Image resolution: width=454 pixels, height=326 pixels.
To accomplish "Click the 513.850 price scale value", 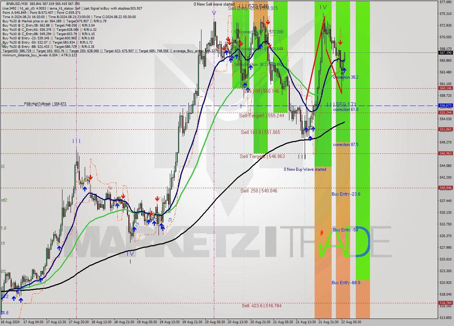I will point(445,317).
